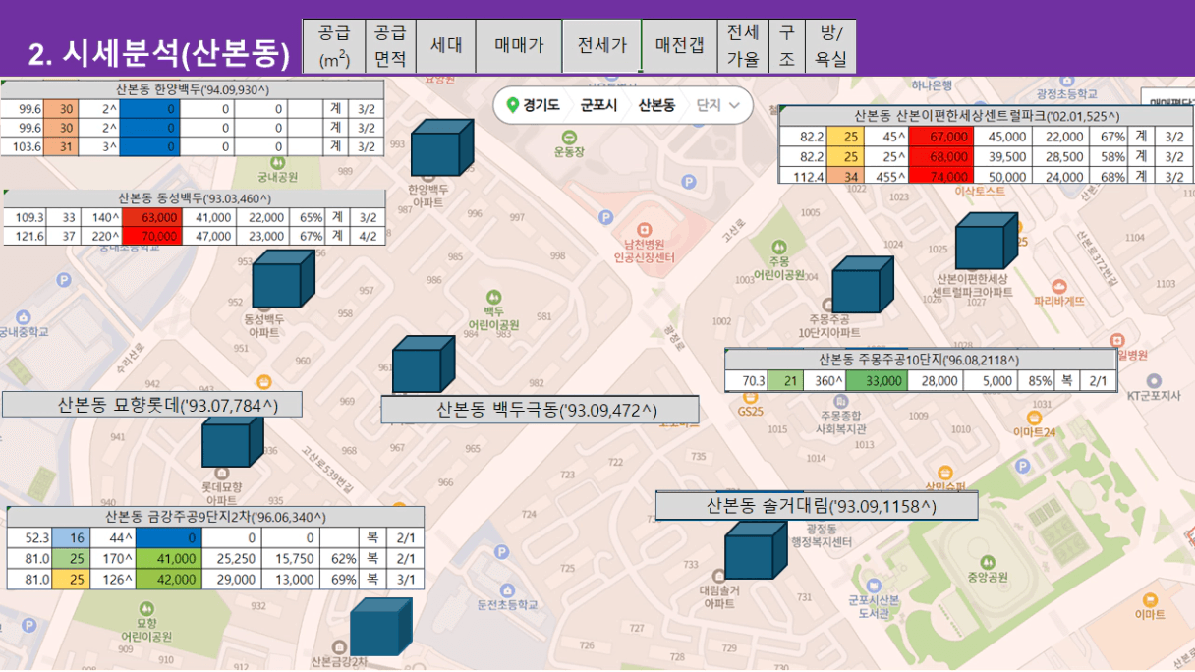Click the 매매가 header cell
1195x672 pixels.
coord(519,46)
